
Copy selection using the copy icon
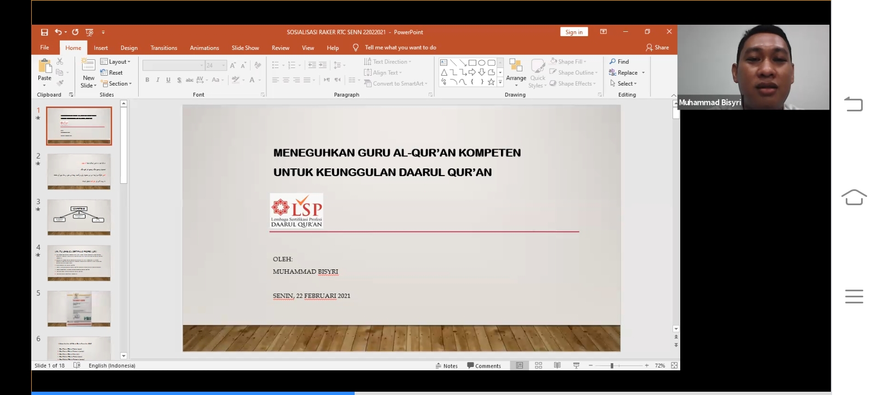(60, 72)
